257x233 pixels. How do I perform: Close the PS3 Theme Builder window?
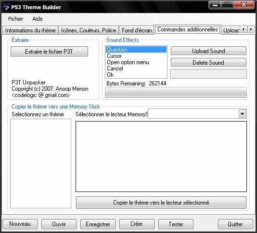click(244, 5)
